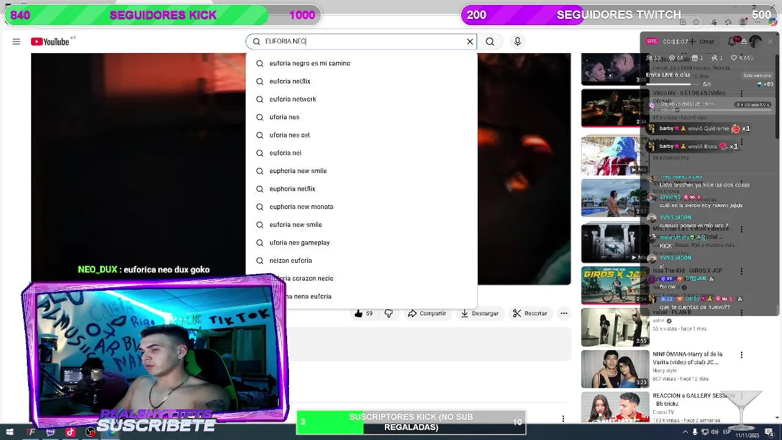Choose suggestion "euforia netflix"
This screenshot has width=782, height=440.
[361, 81]
